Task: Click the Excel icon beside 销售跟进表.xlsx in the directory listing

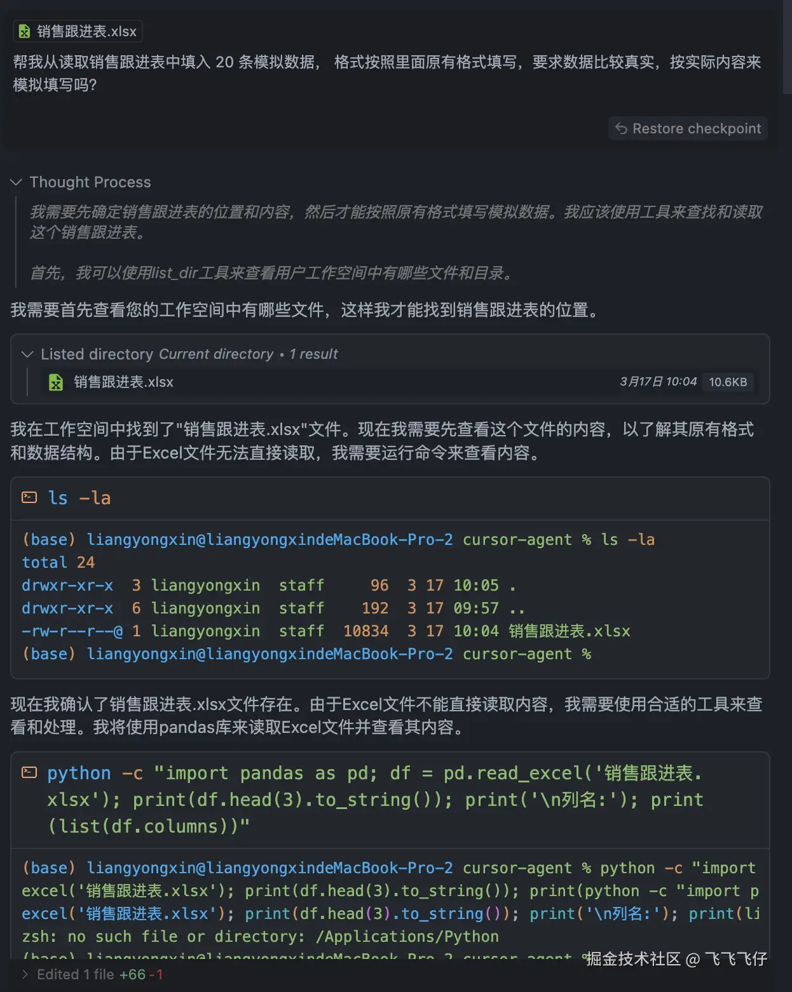Action: (56, 382)
